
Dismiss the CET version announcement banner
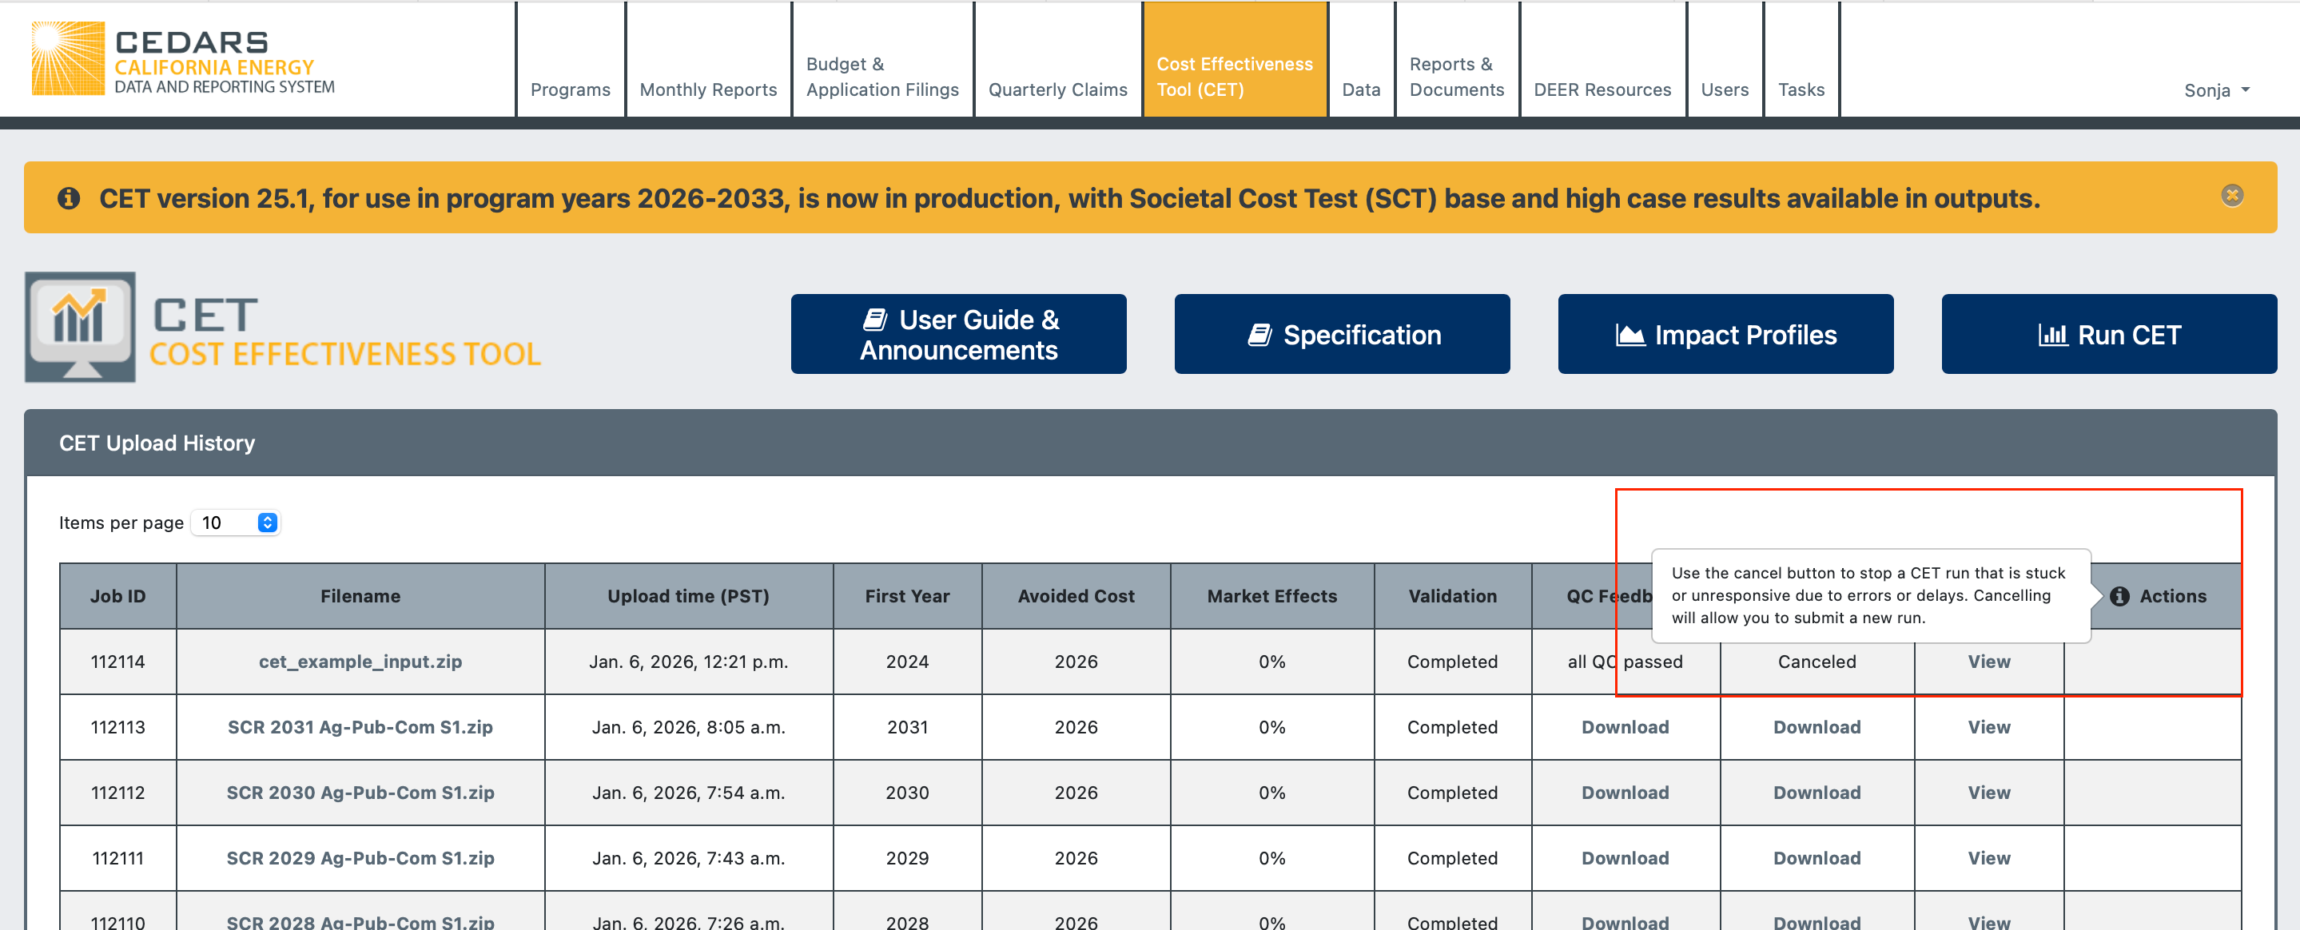pyautogui.click(x=2231, y=196)
